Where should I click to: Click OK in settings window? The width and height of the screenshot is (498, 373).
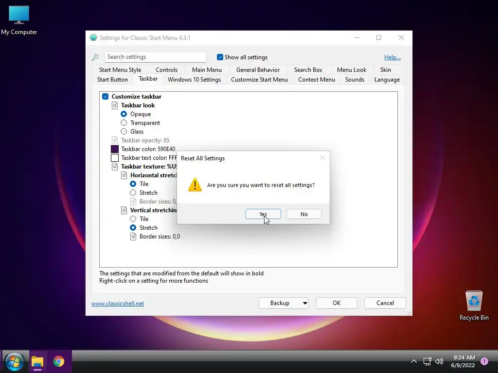(x=337, y=303)
